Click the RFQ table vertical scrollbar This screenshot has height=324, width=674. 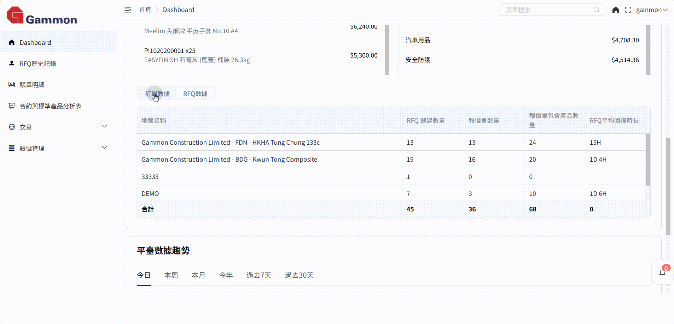(x=648, y=160)
